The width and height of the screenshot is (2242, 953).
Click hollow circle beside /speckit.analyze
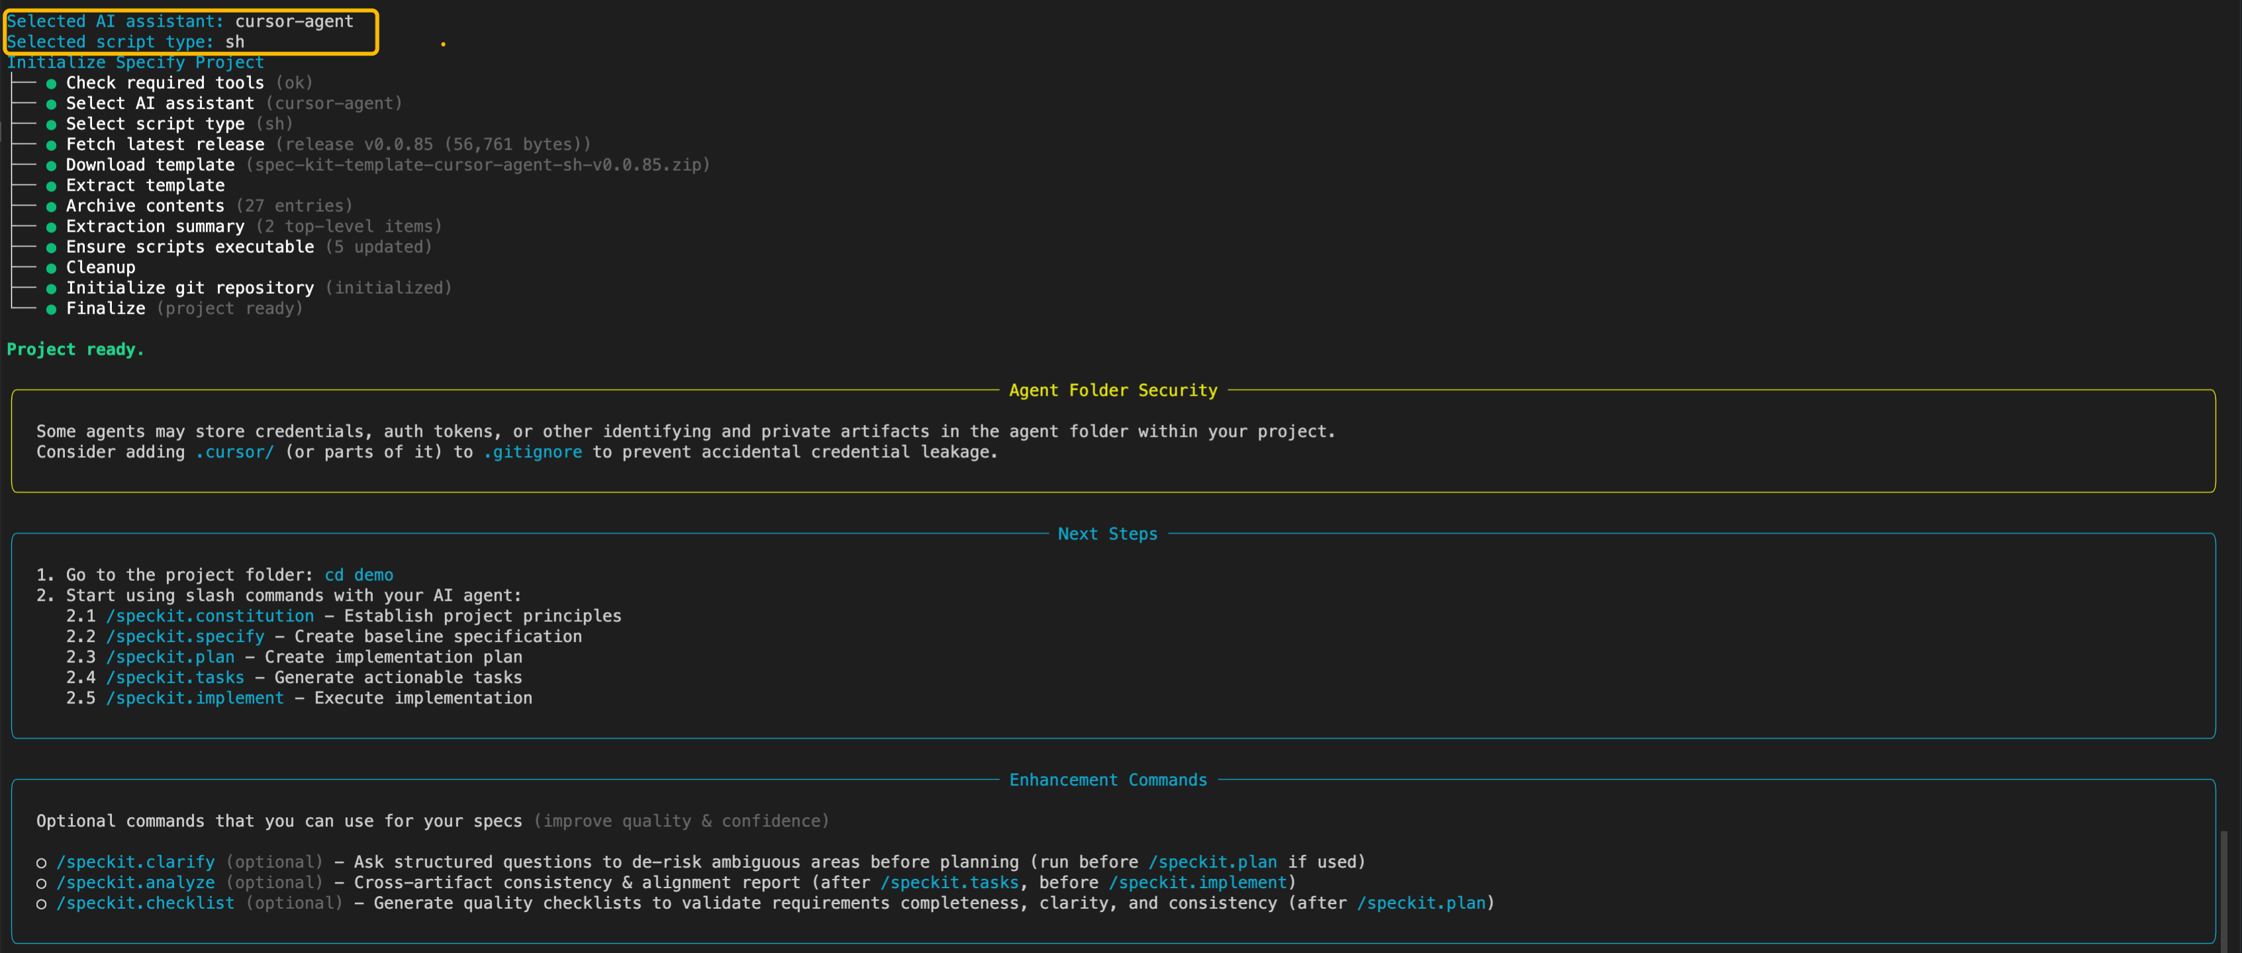(x=41, y=884)
